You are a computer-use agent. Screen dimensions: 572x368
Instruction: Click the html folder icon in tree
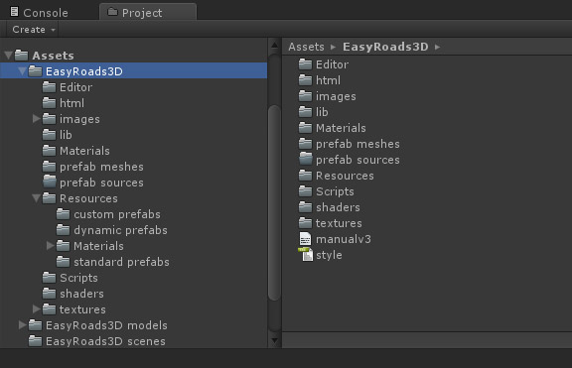coord(49,103)
